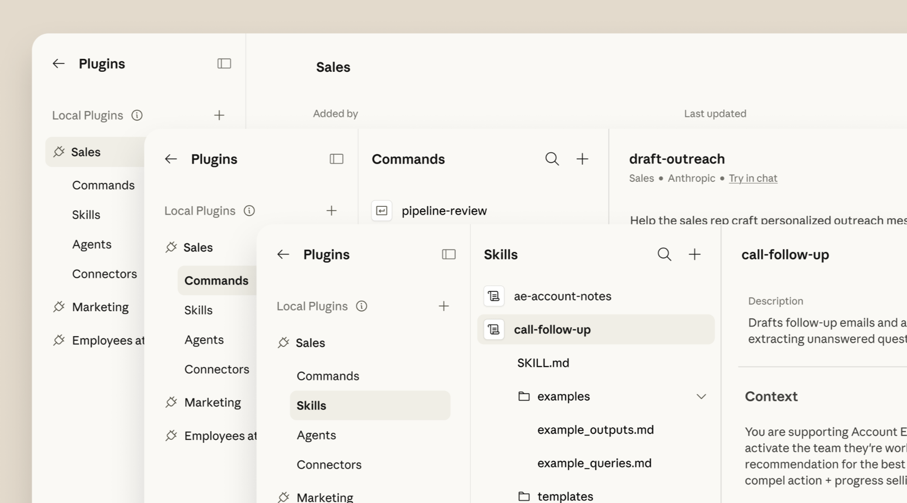Screen dimensions: 907x503
Task: Select Marketing in front window sidebar
Action: coord(325,497)
